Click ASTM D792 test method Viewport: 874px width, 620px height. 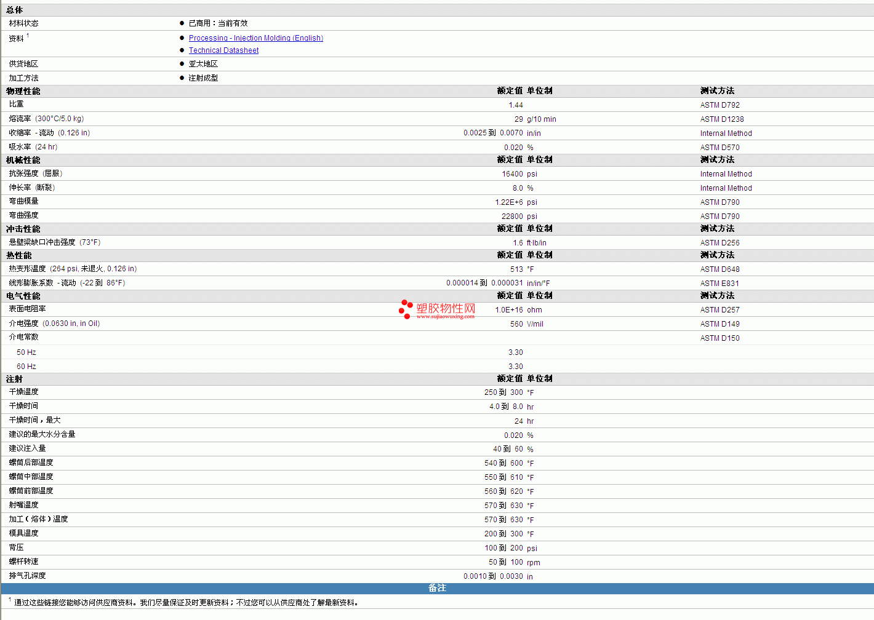(720, 105)
